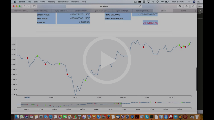Click the localhost address bar
The height and width of the screenshot is (120, 214).
(104, 6)
